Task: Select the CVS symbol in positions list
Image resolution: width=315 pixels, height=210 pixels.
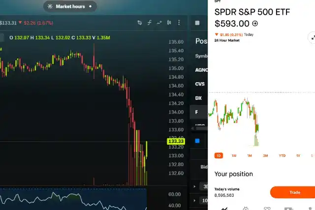Action: 200,84
